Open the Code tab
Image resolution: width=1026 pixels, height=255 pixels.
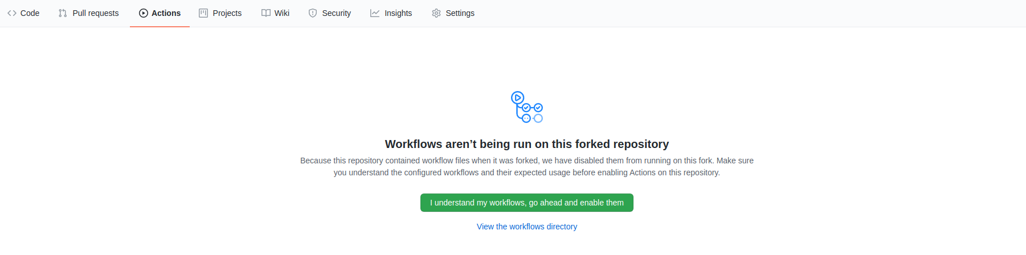point(23,13)
